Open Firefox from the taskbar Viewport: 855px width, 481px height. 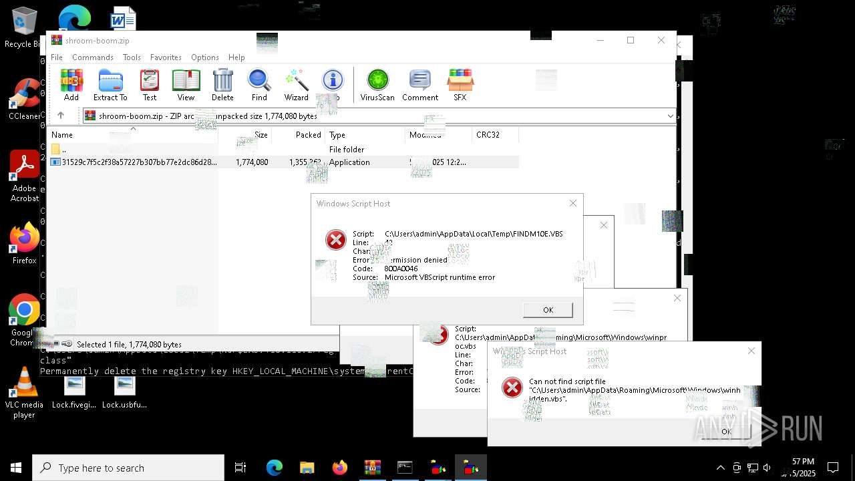[339, 468]
